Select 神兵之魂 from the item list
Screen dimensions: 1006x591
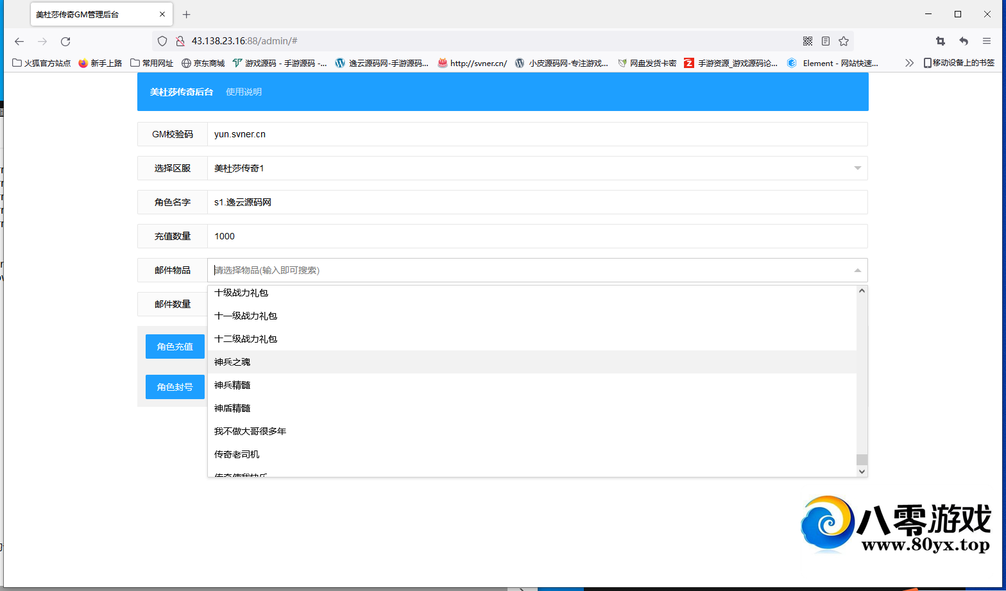232,362
